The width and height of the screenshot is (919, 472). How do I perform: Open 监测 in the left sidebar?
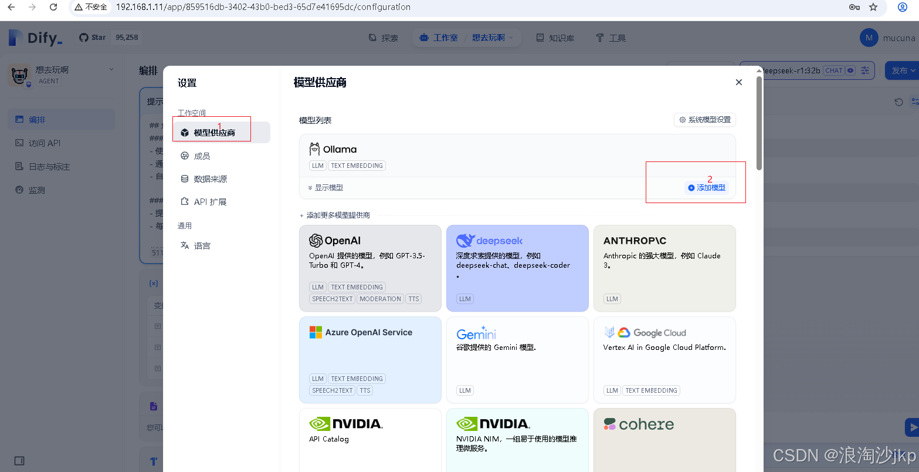(61, 190)
